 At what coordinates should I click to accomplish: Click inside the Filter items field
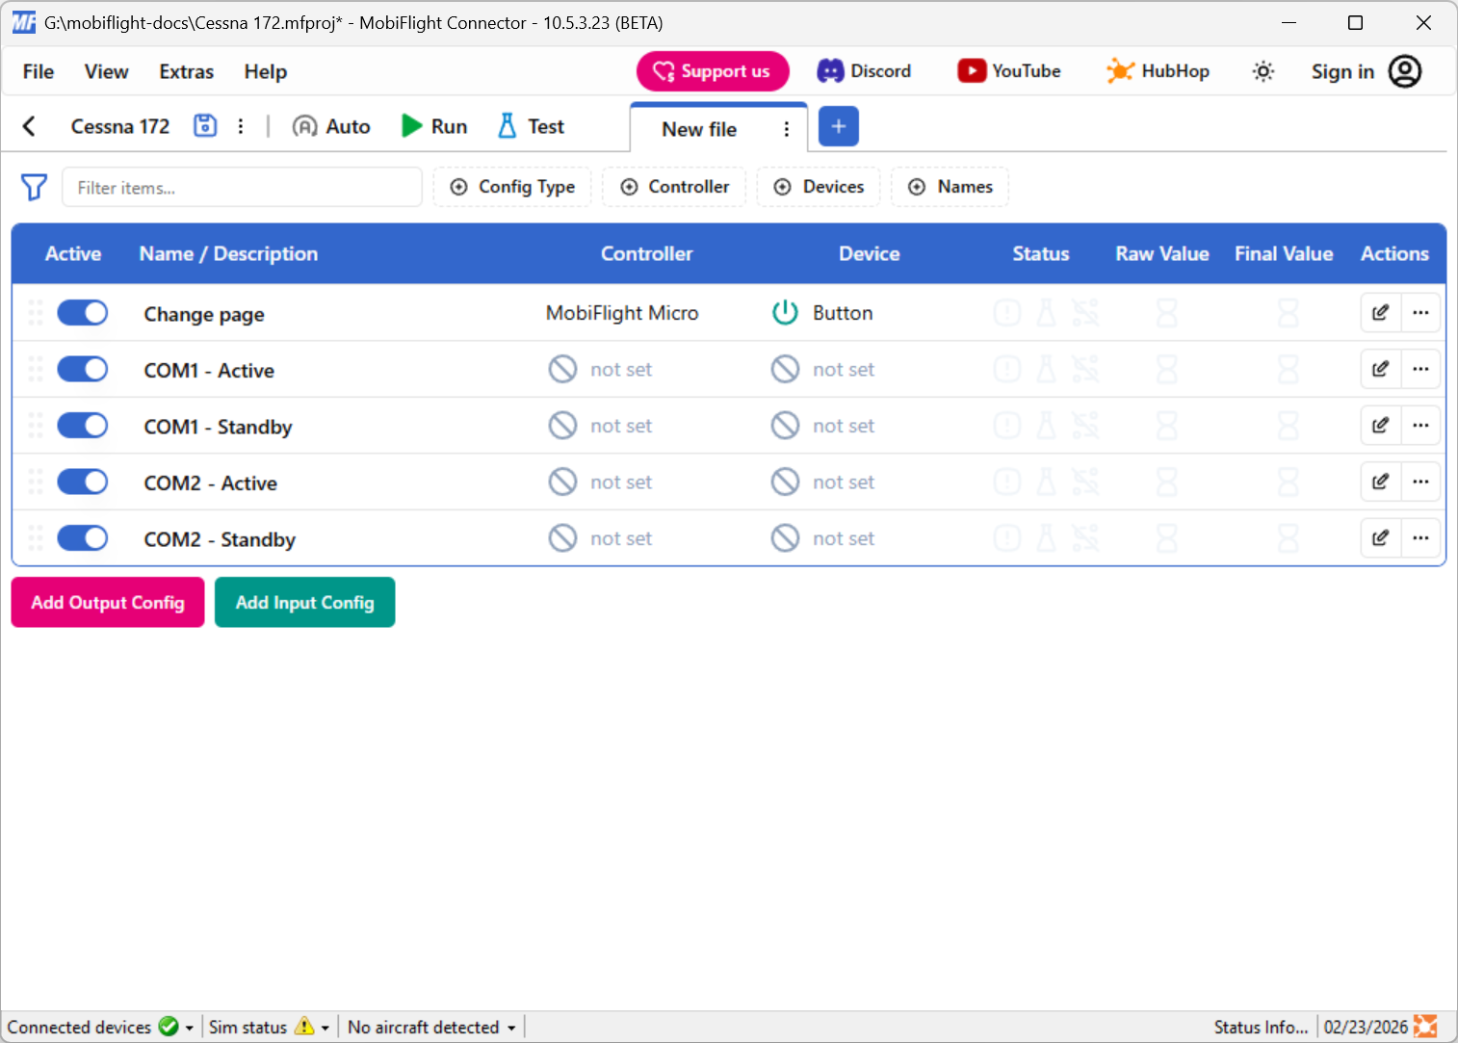pos(242,187)
